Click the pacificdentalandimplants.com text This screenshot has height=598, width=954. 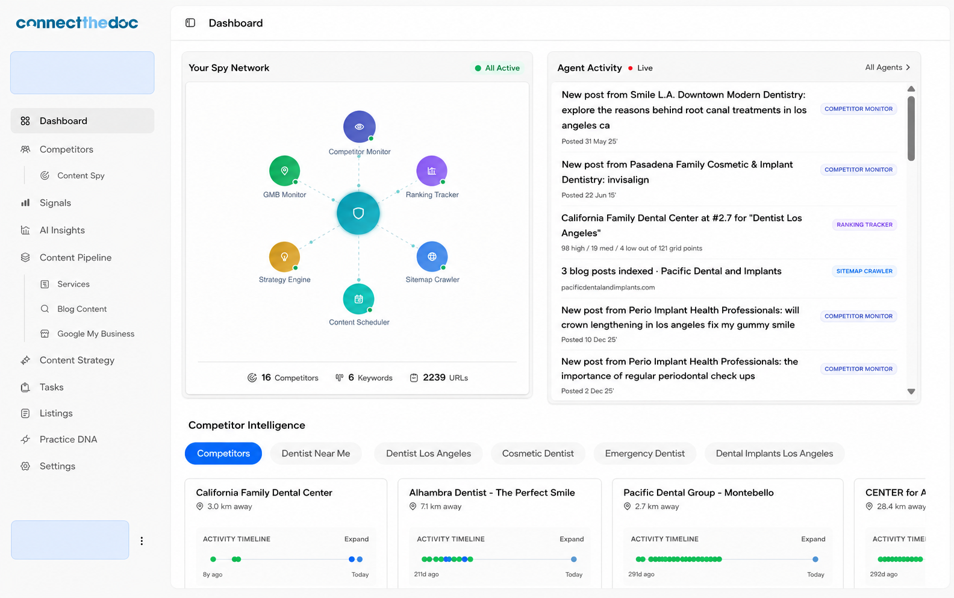(x=608, y=287)
